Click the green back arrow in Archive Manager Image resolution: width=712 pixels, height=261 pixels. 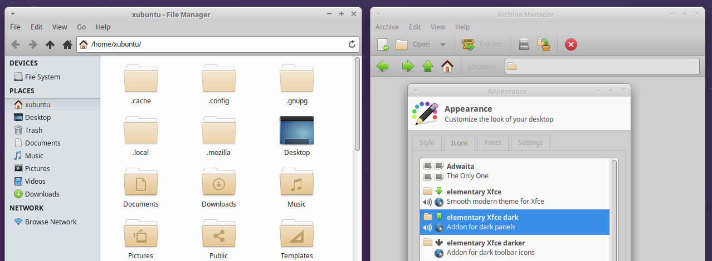(382, 67)
